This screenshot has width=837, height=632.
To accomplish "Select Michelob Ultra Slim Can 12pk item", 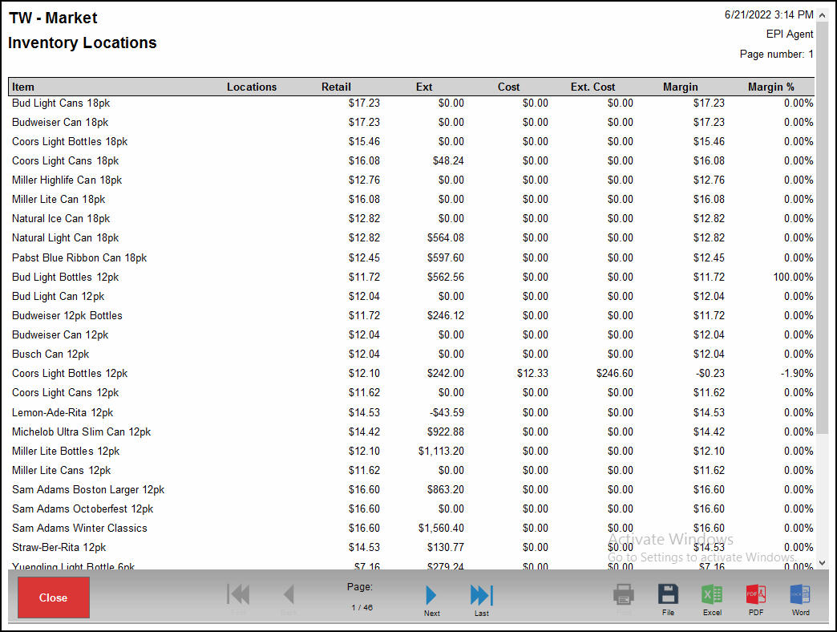I will point(82,431).
